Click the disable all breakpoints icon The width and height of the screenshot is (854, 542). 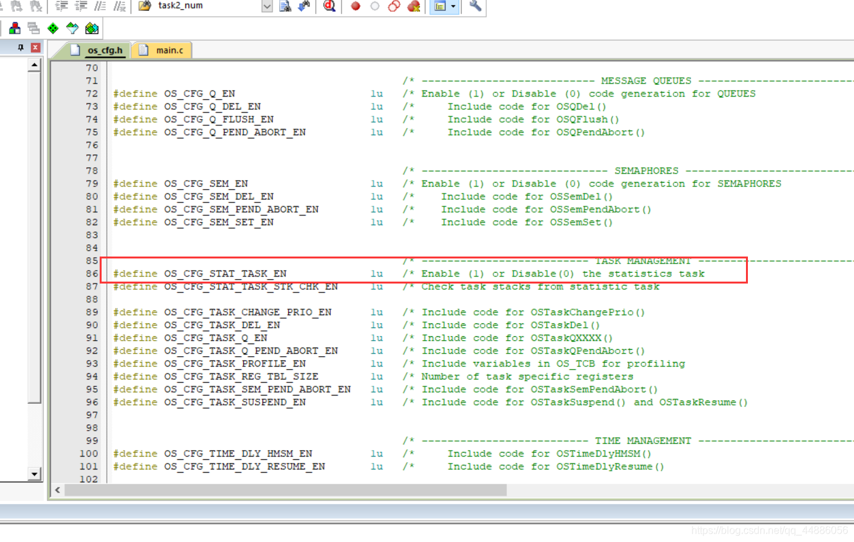coord(394,6)
